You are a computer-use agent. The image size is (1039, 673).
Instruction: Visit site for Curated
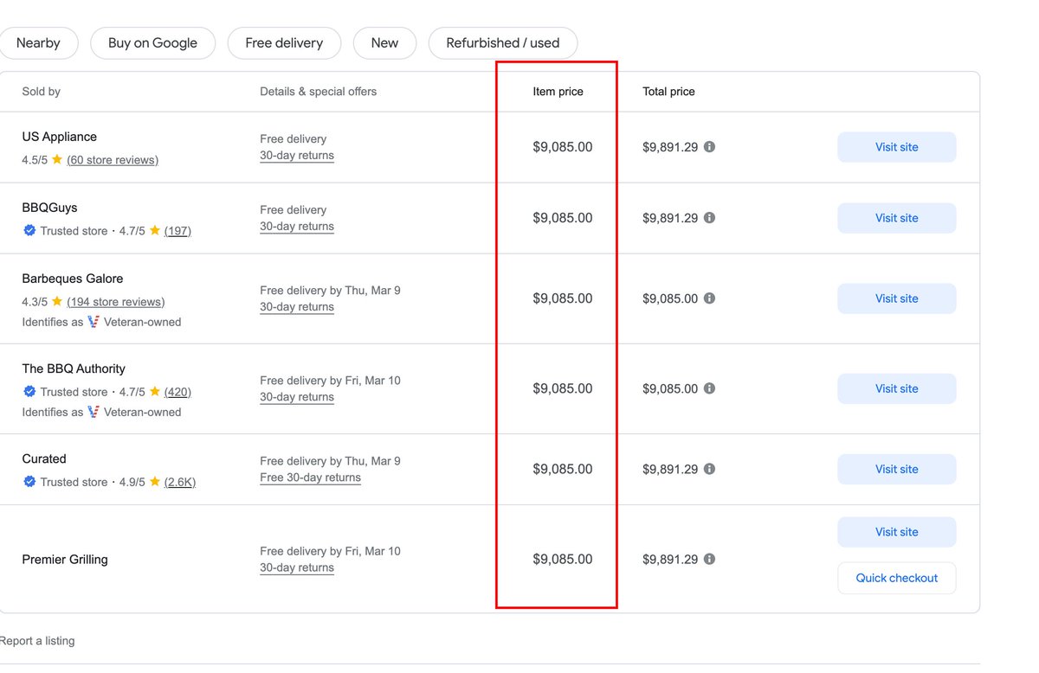coord(896,469)
